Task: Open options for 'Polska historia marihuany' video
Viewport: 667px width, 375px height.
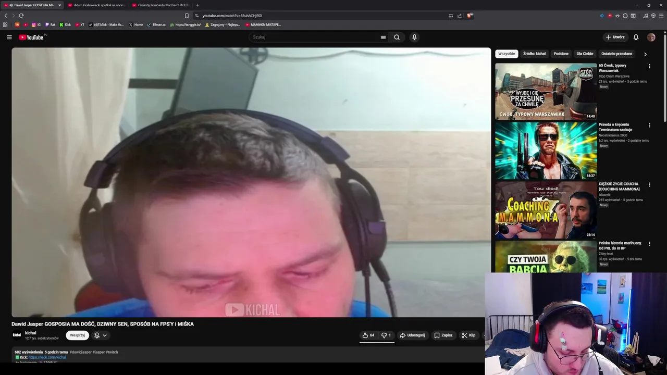Action: point(649,244)
